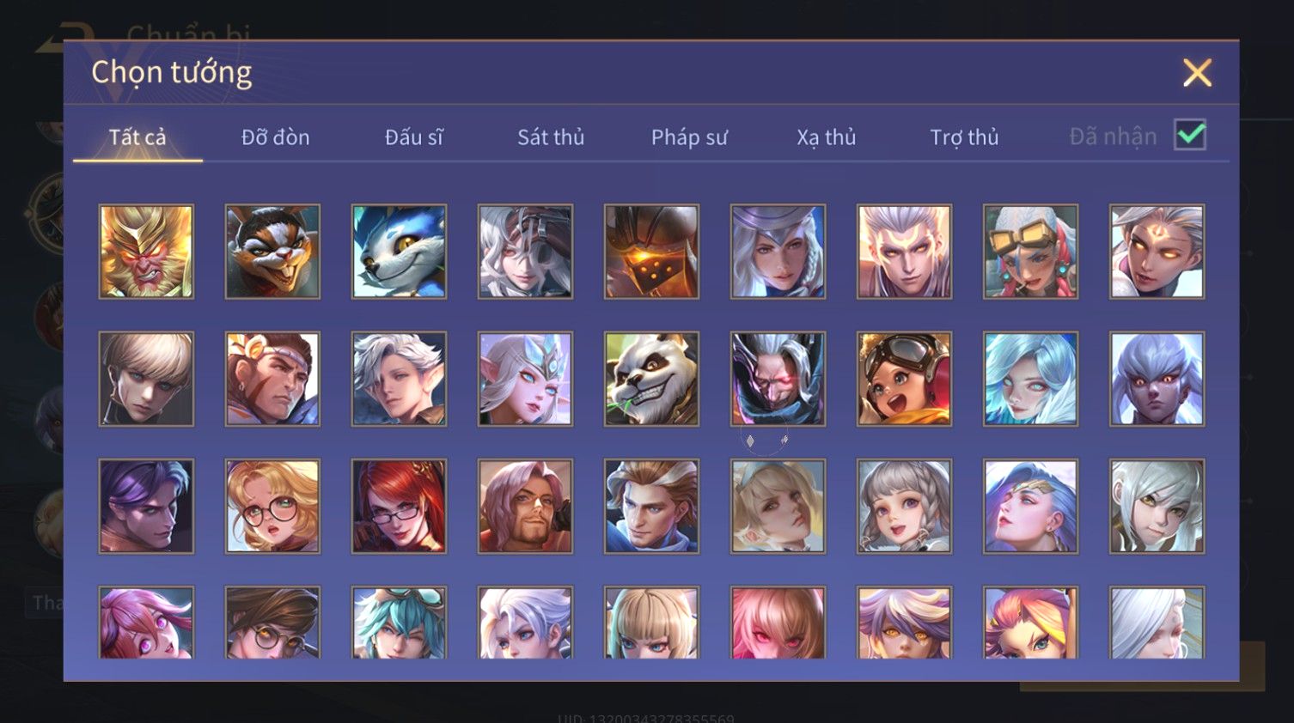Image resolution: width=1294 pixels, height=723 pixels.
Task: Show the Sát thủ hero category
Action: (x=551, y=137)
